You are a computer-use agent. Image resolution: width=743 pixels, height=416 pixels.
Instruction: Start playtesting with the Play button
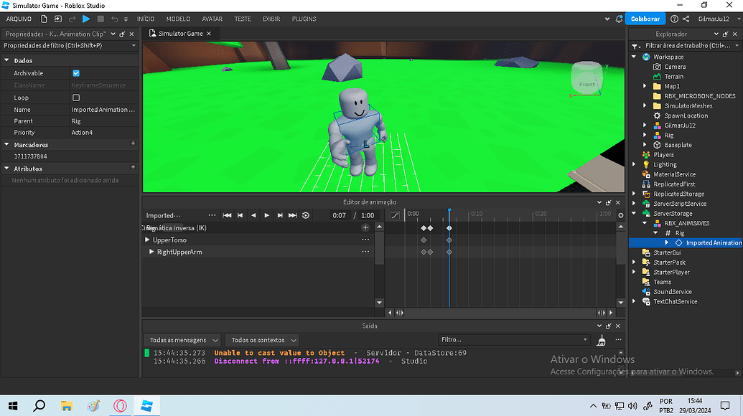pyautogui.click(x=85, y=19)
